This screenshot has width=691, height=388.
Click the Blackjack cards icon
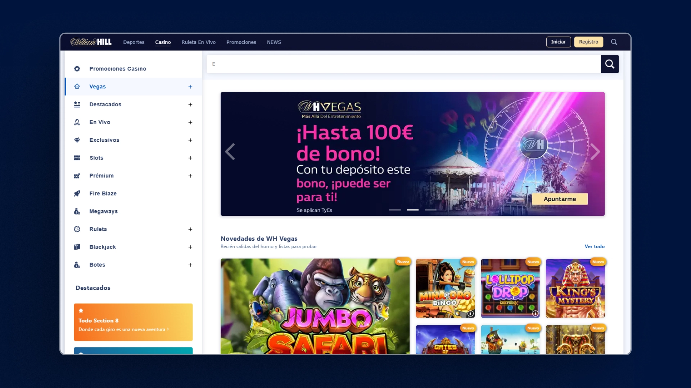(x=77, y=247)
